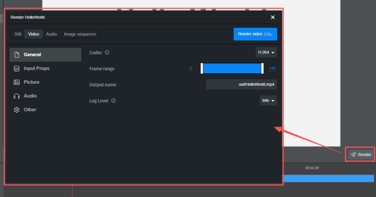This screenshot has width=376, height=197.
Task: Click the Picture image icon
Action: pyautogui.click(x=16, y=82)
